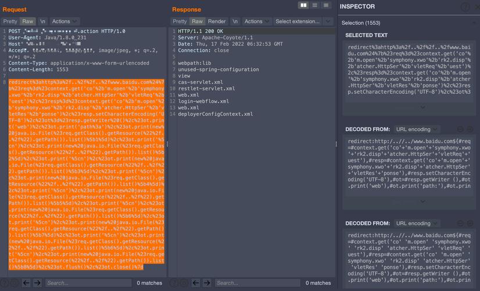Click arrow beside Select extension box
This screenshot has width=480, height=291.
[328, 21]
